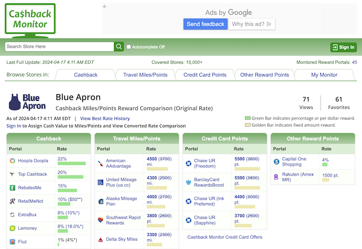Click the BarclayCard RewardsBoost icon
The height and width of the screenshot is (249, 362).
click(189, 182)
